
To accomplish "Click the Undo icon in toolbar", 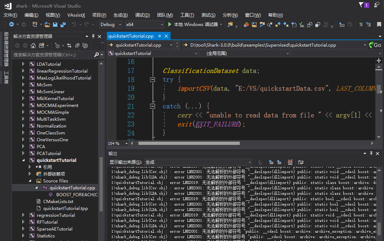I will (75, 25).
